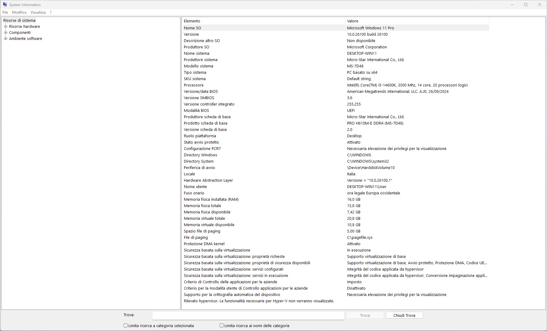Image resolution: width=547 pixels, height=331 pixels.
Task: Select the Memoria fisica installata (RAM) row
Action: point(336,199)
